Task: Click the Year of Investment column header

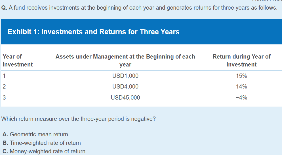Action: (18, 61)
